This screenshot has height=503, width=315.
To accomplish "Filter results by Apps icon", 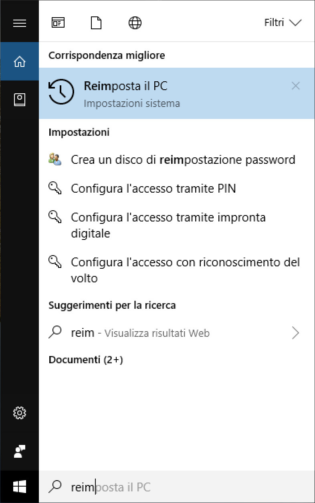I will 58,23.
